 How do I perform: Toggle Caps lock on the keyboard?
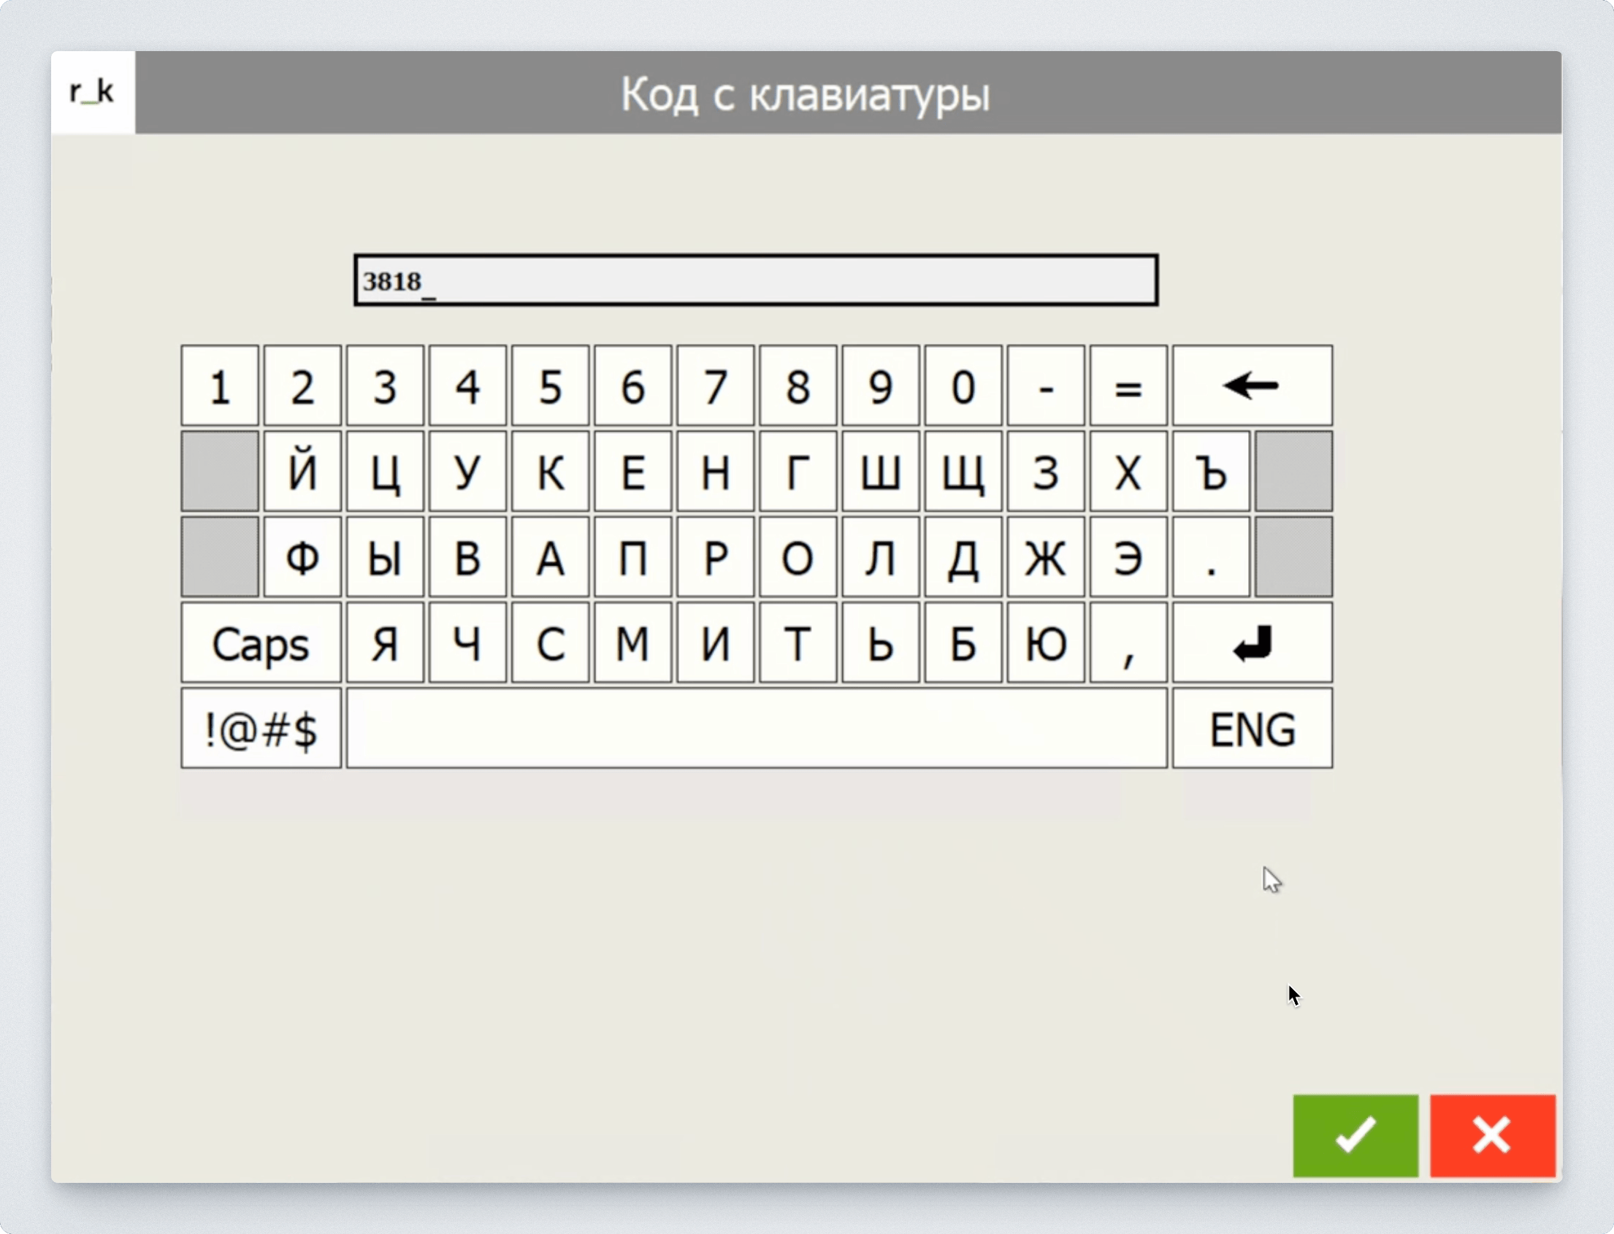pyautogui.click(x=260, y=643)
